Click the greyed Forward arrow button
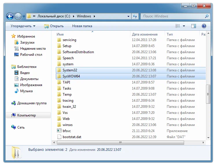The image size is (215, 165). (x=18, y=16)
